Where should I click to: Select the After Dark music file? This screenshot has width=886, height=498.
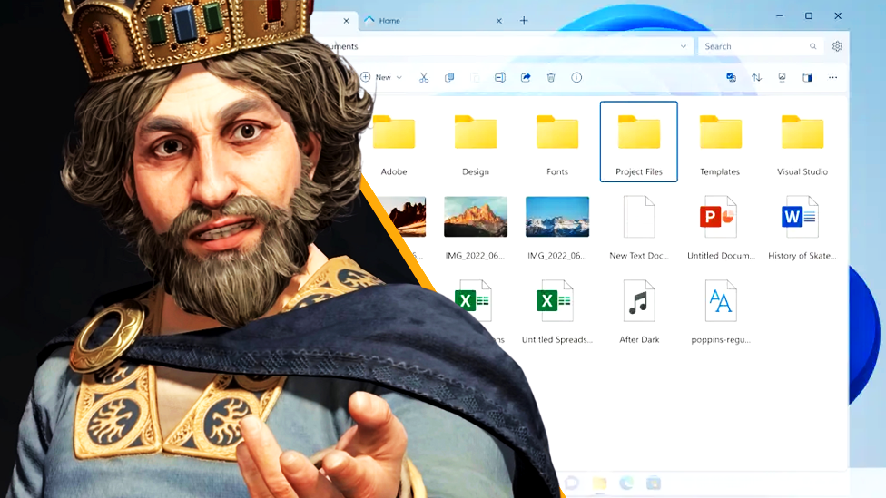638,312
